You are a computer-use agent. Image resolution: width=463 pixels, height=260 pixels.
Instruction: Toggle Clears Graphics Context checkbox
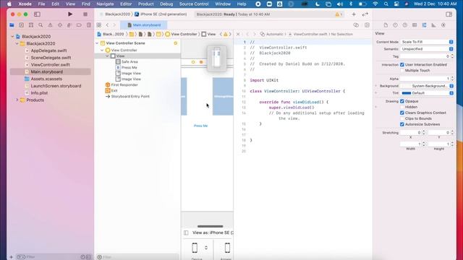tap(402, 113)
